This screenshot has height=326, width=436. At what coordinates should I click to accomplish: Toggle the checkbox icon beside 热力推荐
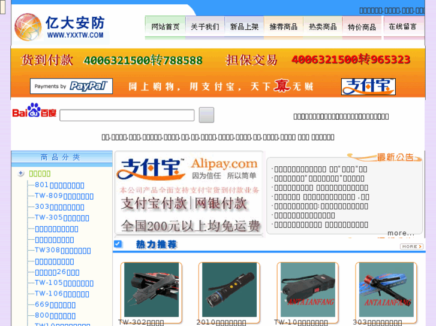coord(118,244)
